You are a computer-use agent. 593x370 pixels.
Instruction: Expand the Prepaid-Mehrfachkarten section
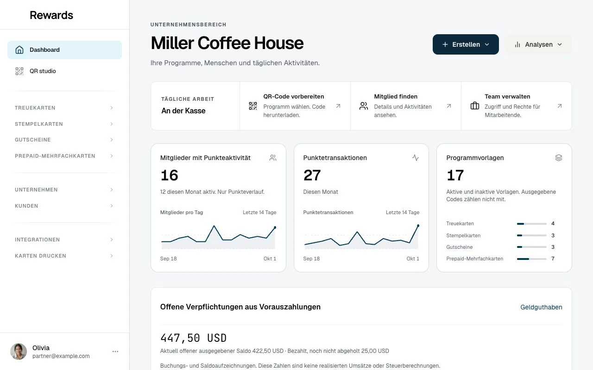coord(64,156)
